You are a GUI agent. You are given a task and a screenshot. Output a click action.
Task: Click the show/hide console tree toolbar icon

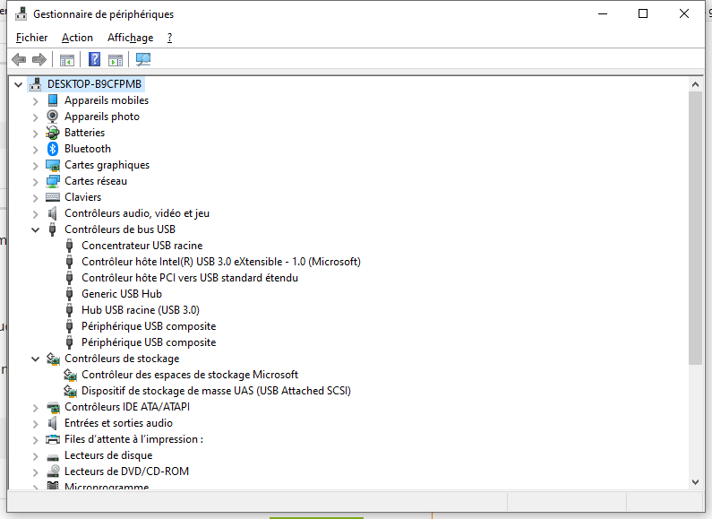67,59
